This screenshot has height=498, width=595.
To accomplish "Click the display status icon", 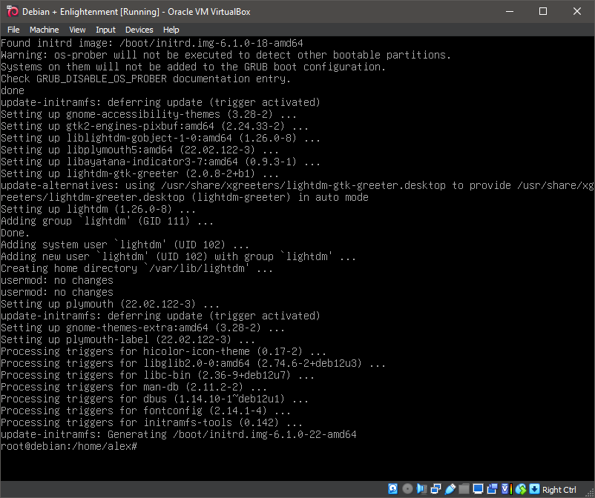I will tap(479, 488).
